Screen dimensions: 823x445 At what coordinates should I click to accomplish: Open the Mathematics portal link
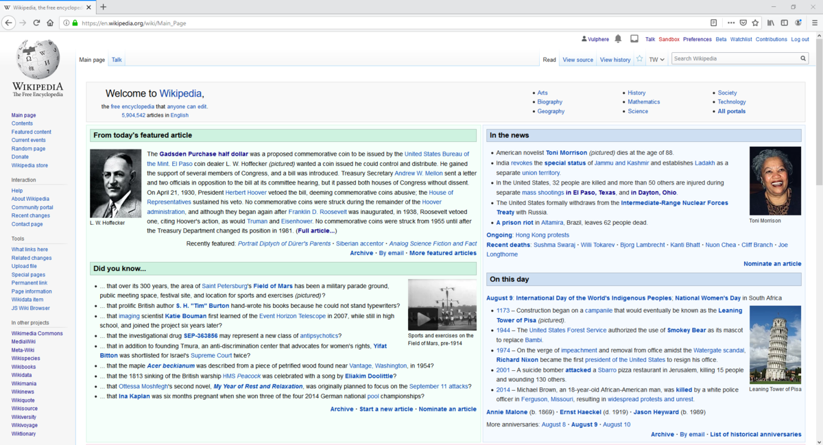click(x=643, y=101)
